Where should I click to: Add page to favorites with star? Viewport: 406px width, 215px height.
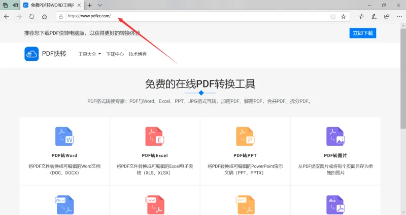(344, 17)
